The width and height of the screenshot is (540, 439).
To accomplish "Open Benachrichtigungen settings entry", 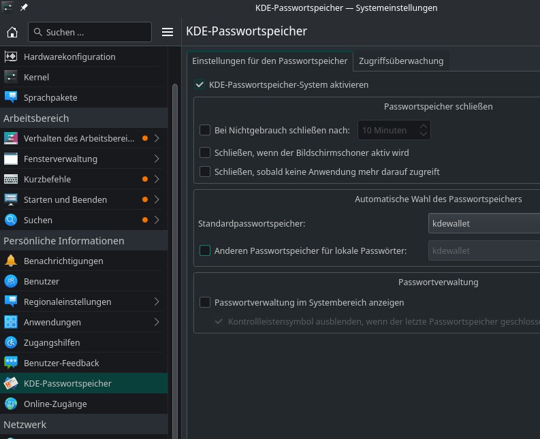I will coord(84,261).
